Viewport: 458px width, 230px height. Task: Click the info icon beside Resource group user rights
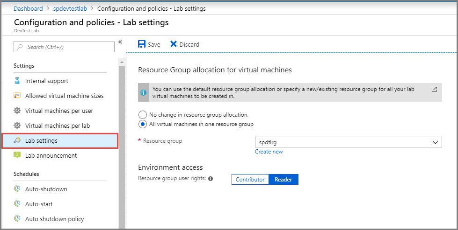[211, 179]
